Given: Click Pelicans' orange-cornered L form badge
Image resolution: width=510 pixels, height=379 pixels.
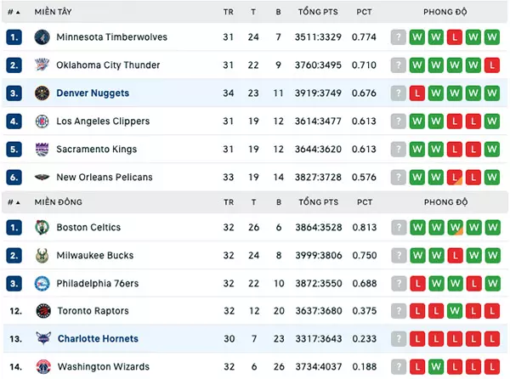Looking at the screenshot, I should click(x=455, y=177).
